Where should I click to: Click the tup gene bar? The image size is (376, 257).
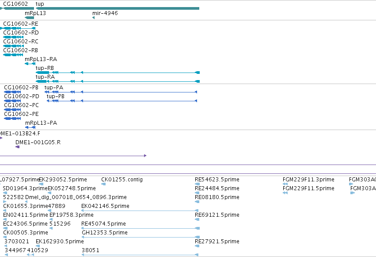tap(118, 8)
